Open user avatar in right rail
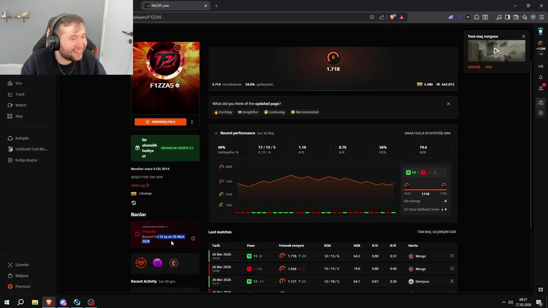The height and width of the screenshot is (308, 548). (x=541, y=32)
